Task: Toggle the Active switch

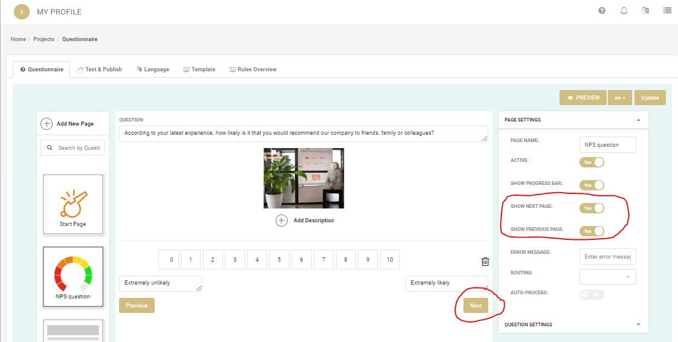Action: click(x=592, y=162)
